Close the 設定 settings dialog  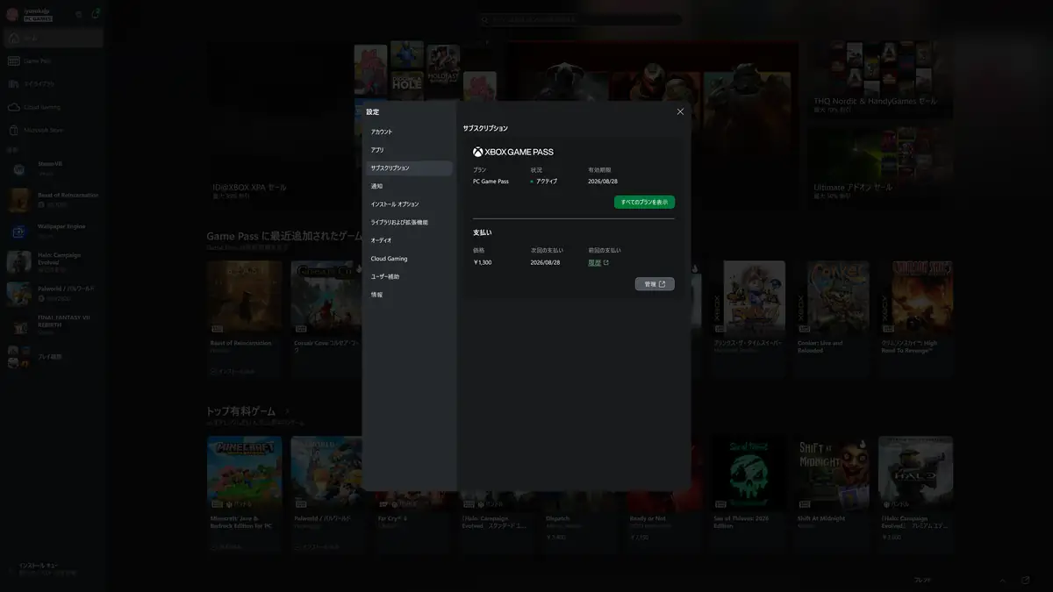coord(680,111)
